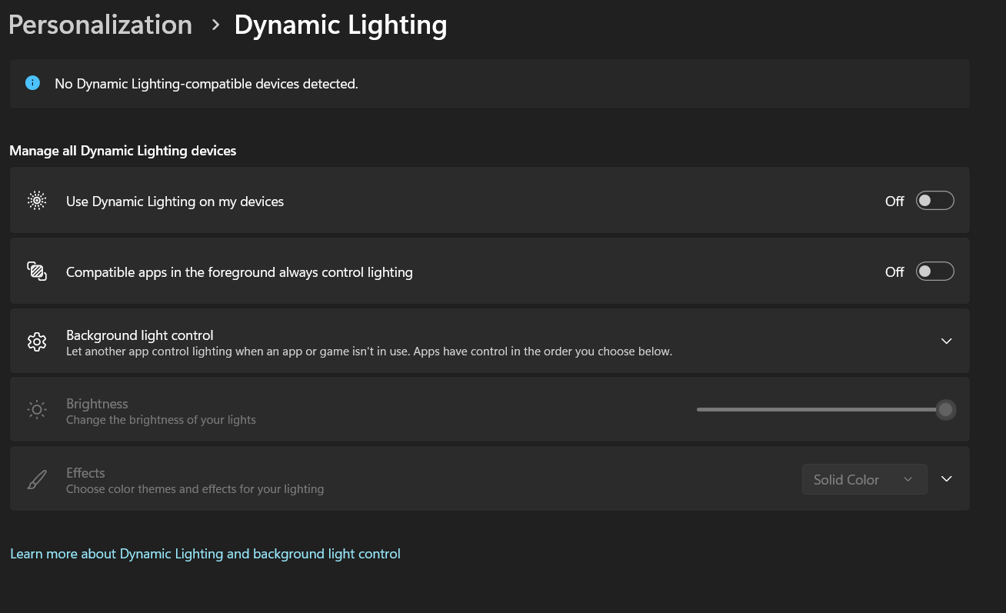Click the compatible apps foreground control icon
Image resolution: width=1006 pixels, height=613 pixels.
36,271
